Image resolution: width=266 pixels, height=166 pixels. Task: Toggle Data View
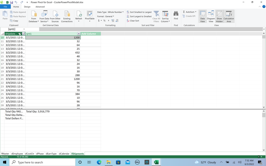point(202,16)
